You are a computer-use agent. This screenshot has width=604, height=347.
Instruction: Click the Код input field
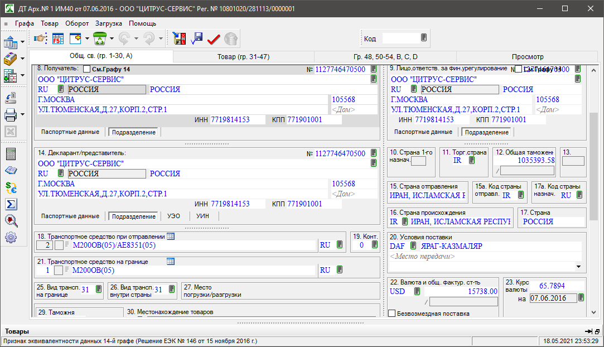pos(400,38)
